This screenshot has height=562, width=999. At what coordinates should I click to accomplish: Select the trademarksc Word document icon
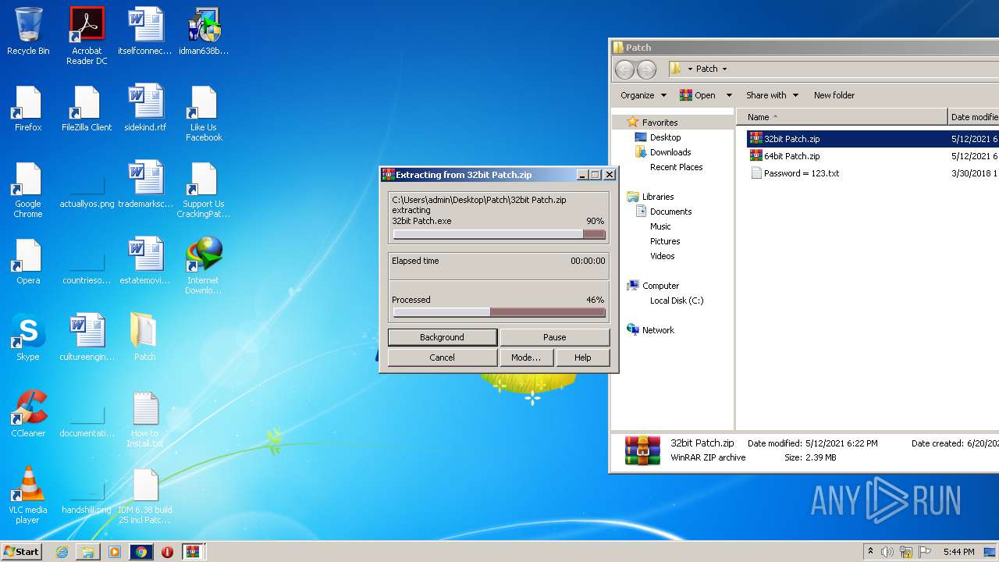(145, 184)
